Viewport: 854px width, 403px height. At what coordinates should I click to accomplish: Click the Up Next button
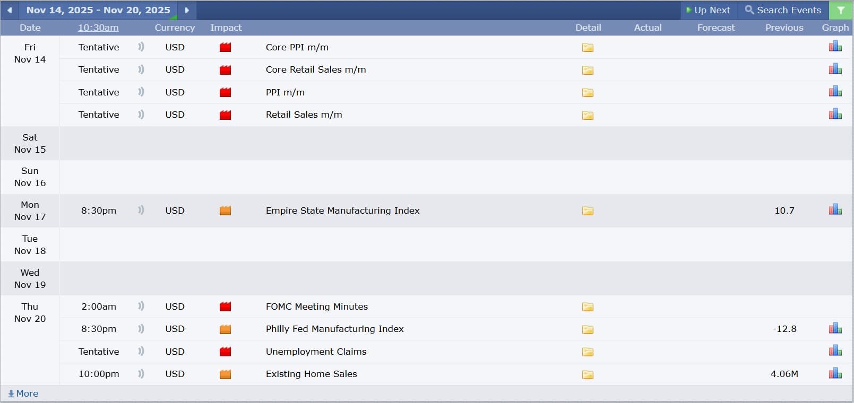pyautogui.click(x=708, y=10)
